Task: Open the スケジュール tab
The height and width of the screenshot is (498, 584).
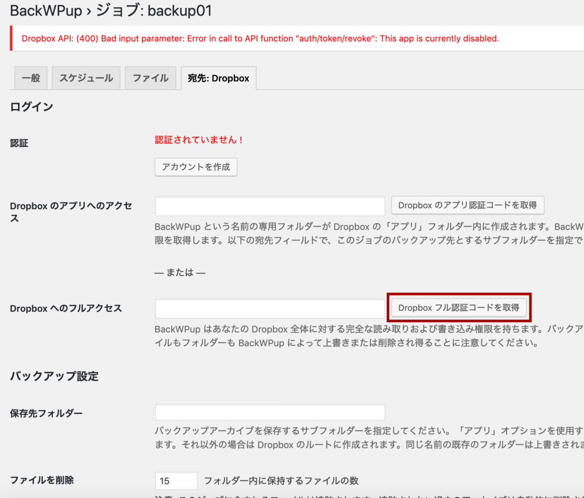Action: coord(86,78)
